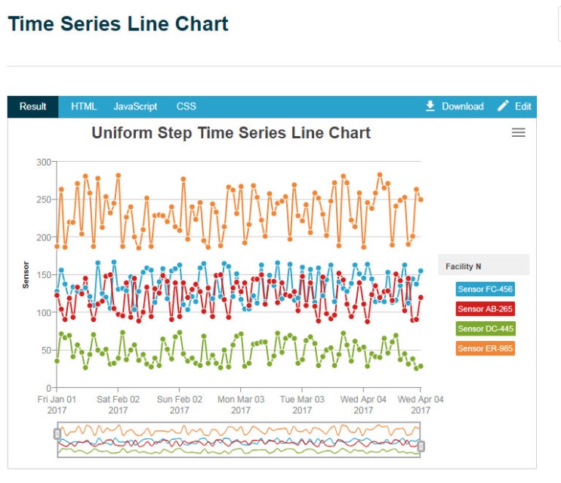Image resolution: width=561 pixels, height=483 pixels.
Task: Click the Download button label
Action: (x=463, y=107)
